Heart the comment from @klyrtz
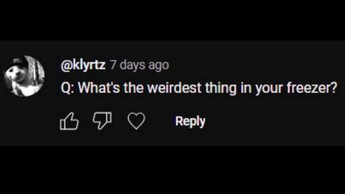Viewport: 345px width, 194px height. (136, 121)
